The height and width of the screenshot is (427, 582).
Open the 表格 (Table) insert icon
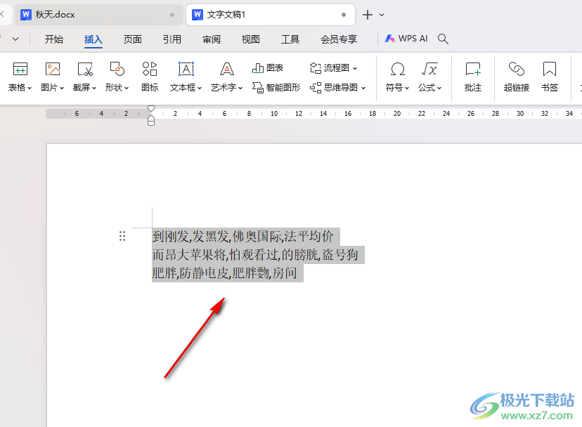point(20,70)
